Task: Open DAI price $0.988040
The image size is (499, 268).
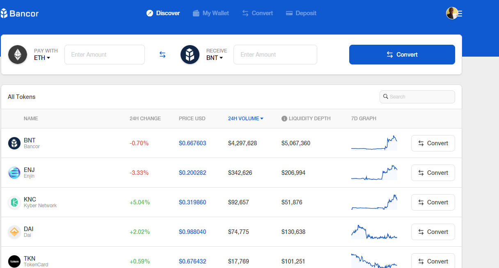Action: [192, 232]
